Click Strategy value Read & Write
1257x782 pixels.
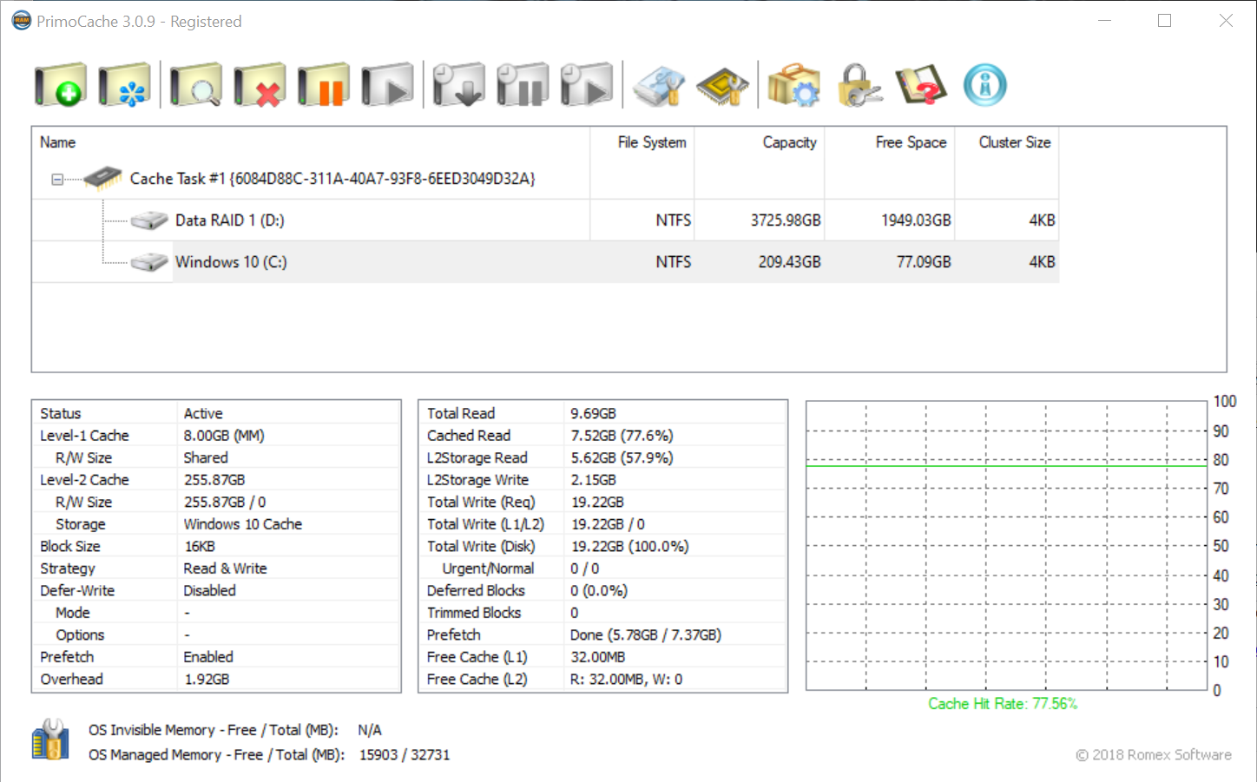225,568
